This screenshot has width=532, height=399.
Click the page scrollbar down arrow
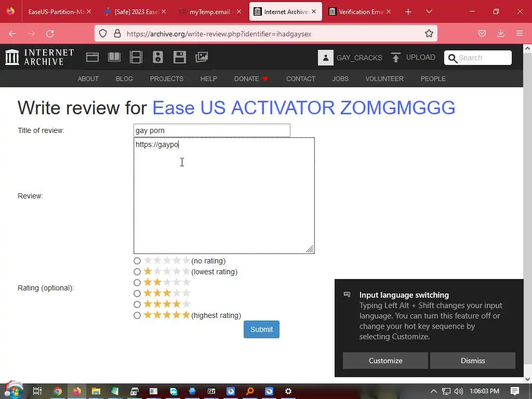click(x=527, y=379)
